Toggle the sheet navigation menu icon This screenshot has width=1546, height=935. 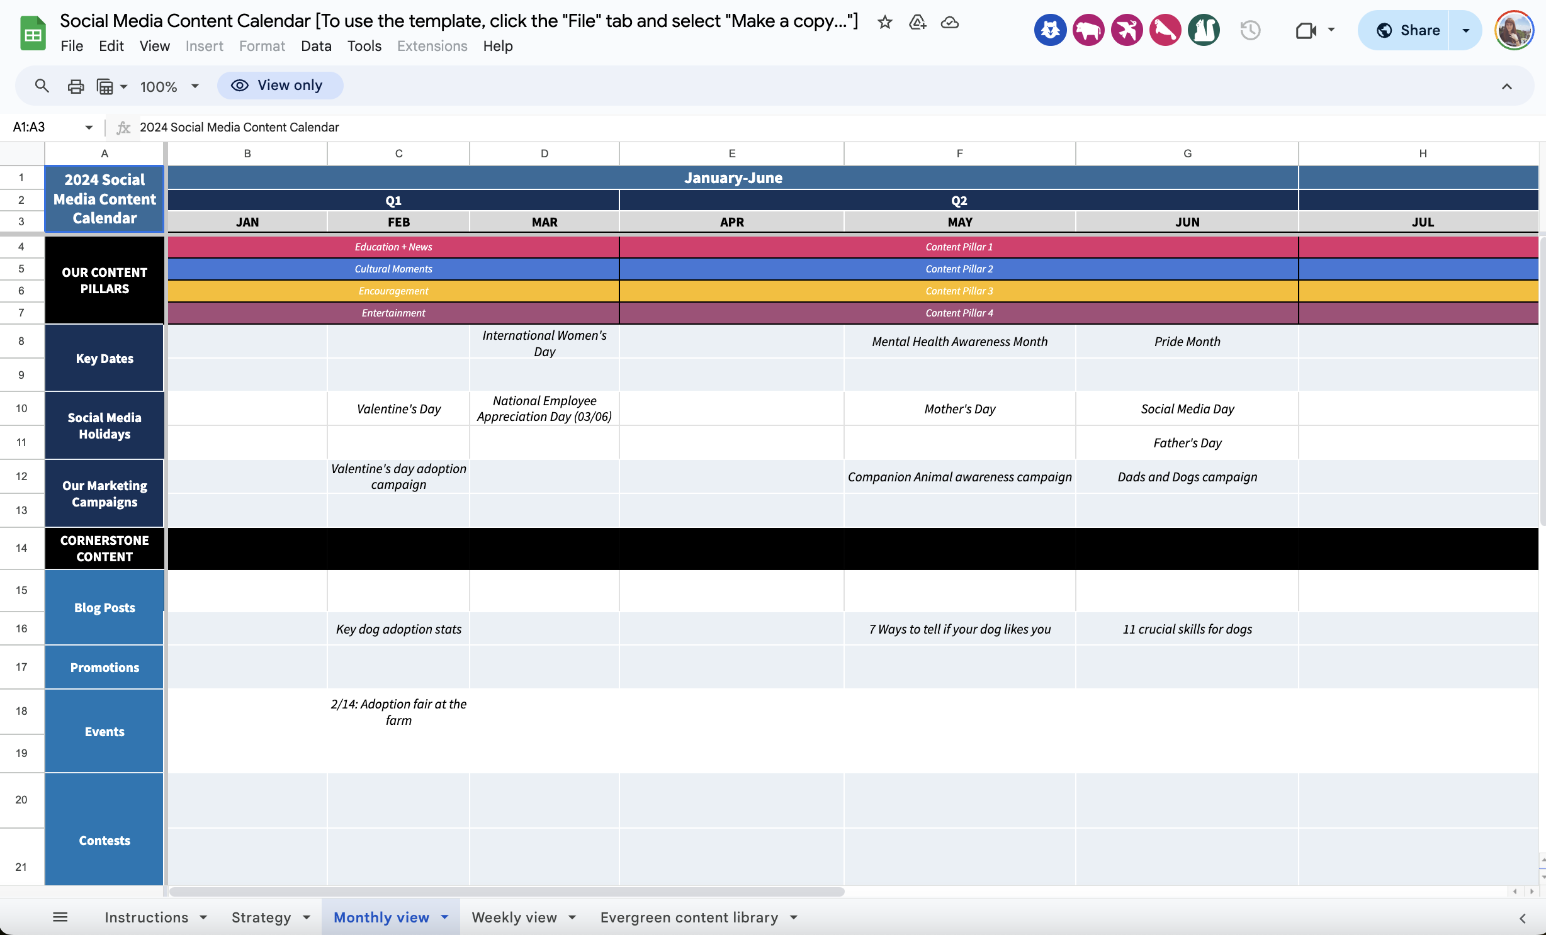tap(60, 917)
